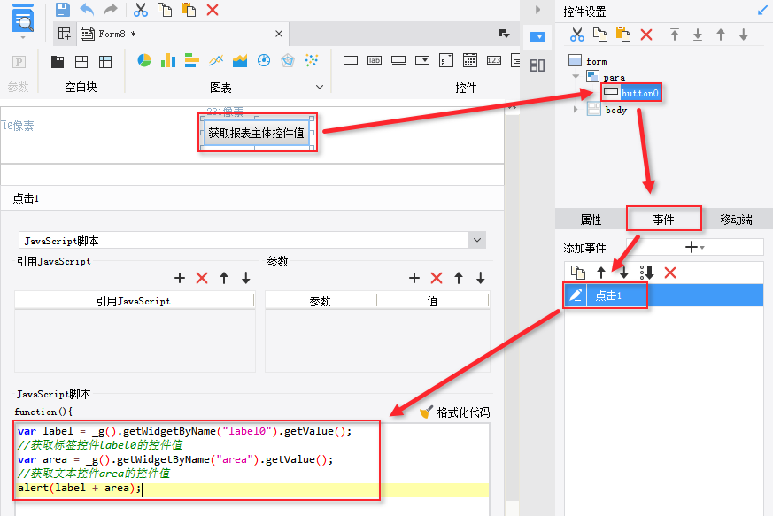Close the Form8 tab
Screen dimensions: 773x516
point(279,34)
